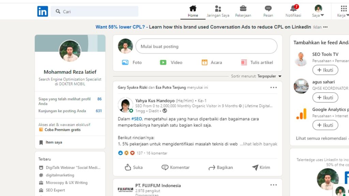Screen dimensions: 349x196
Task: Click Mulai buat posting field
Action: [x=206, y=46]
